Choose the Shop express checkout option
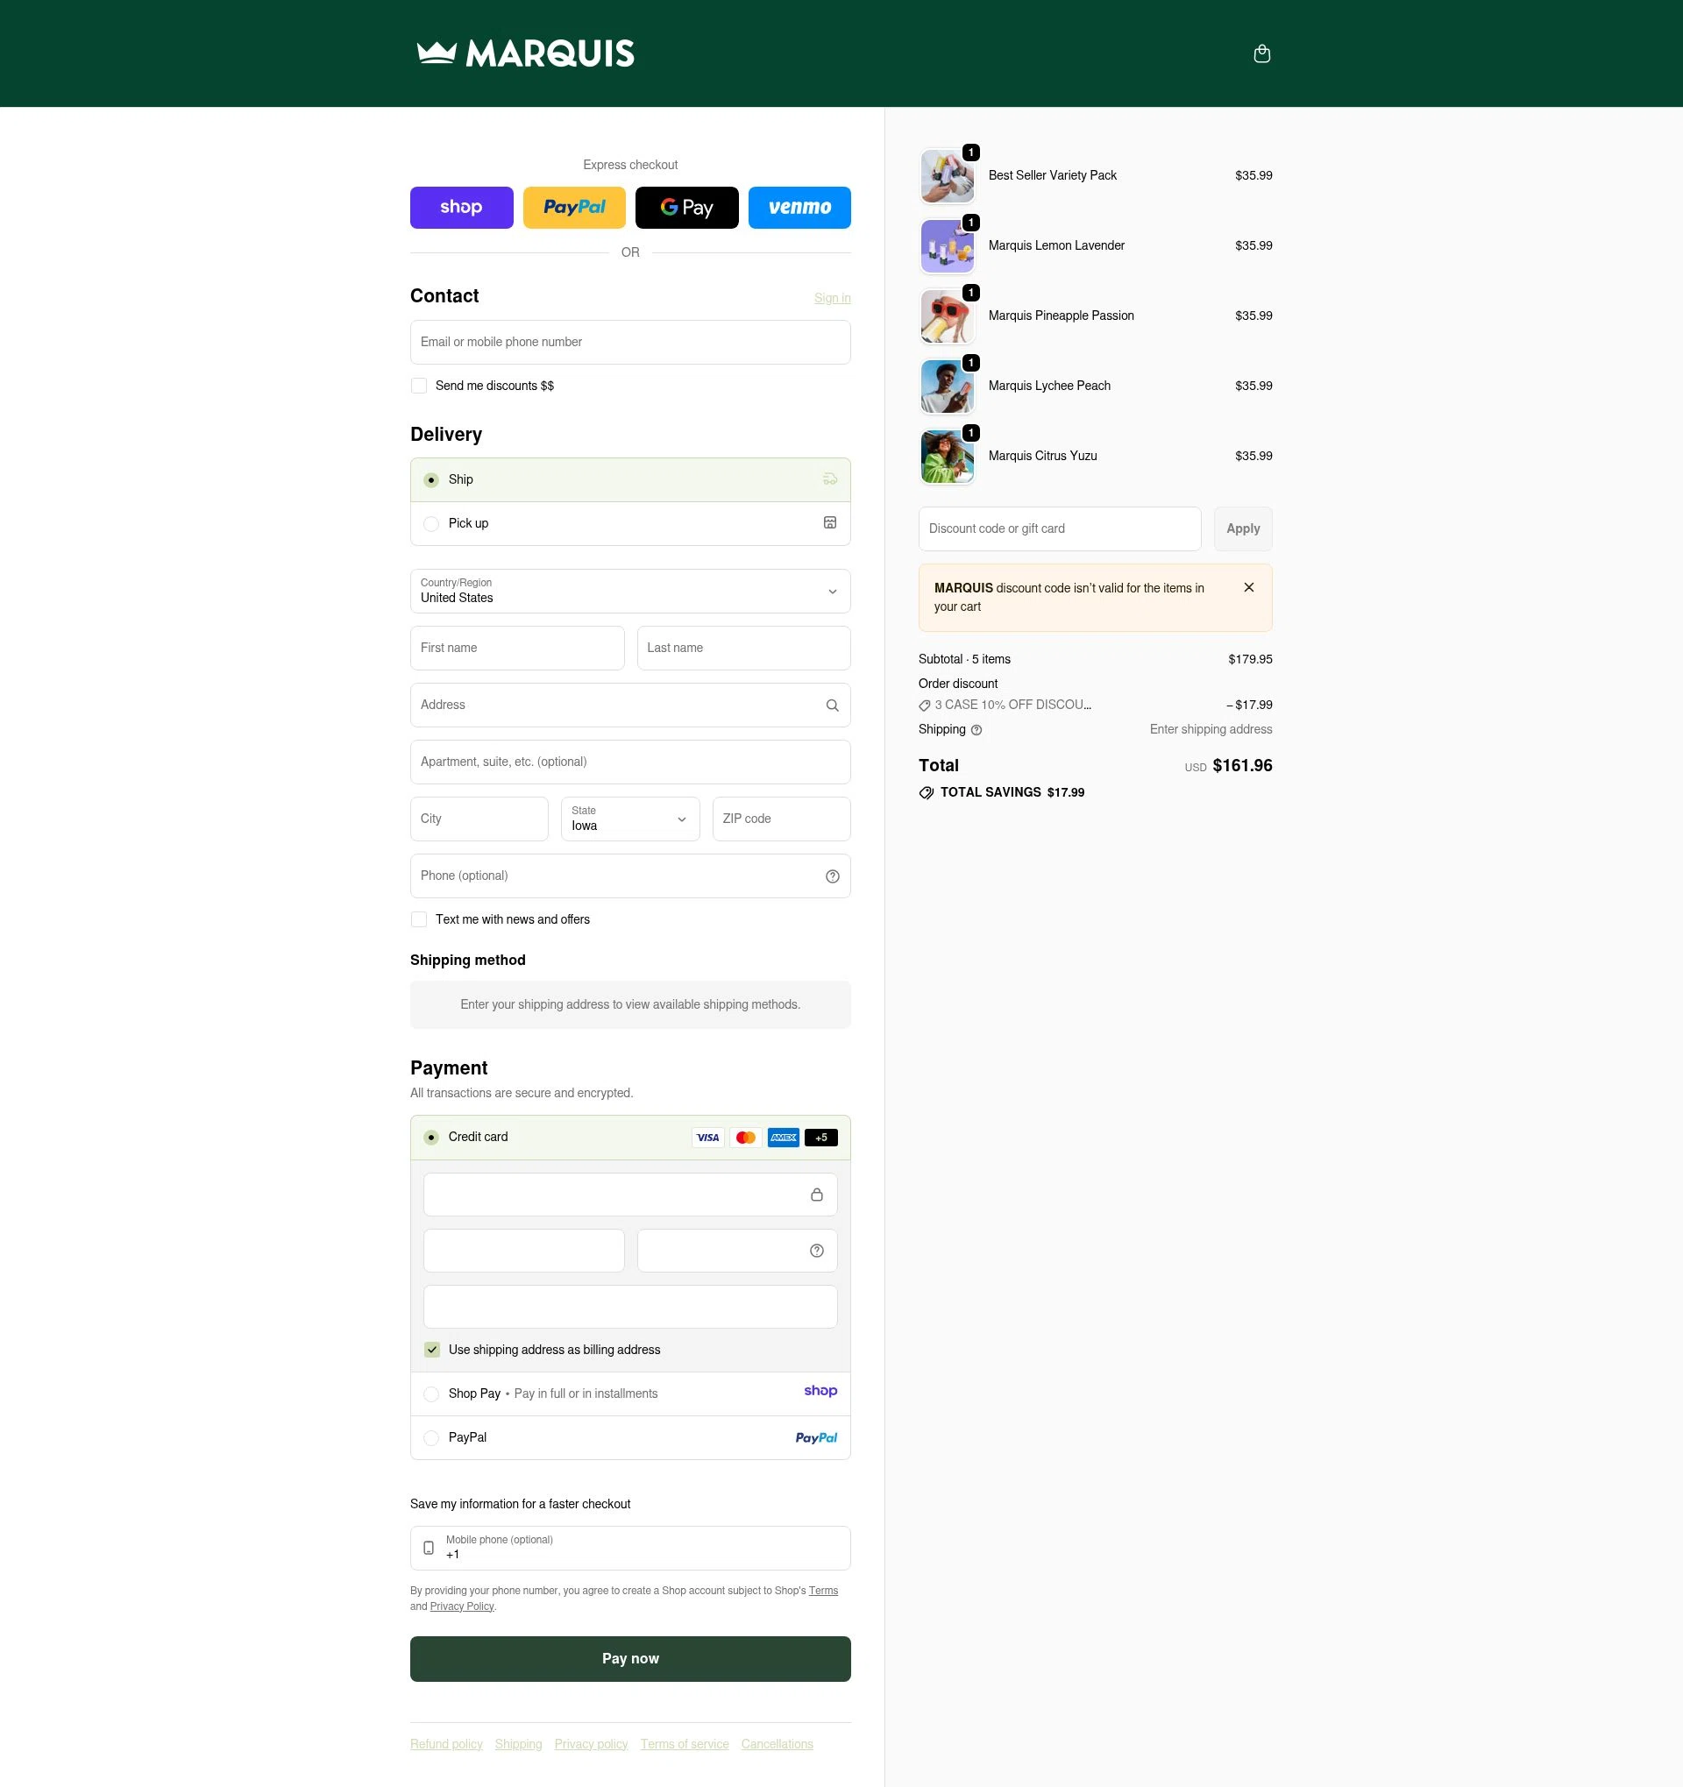The width and height of the screenshot is (1683, 1787). point(461,207)
